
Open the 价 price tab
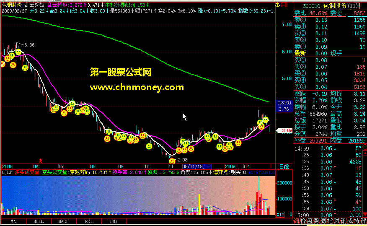coord(303,221)
